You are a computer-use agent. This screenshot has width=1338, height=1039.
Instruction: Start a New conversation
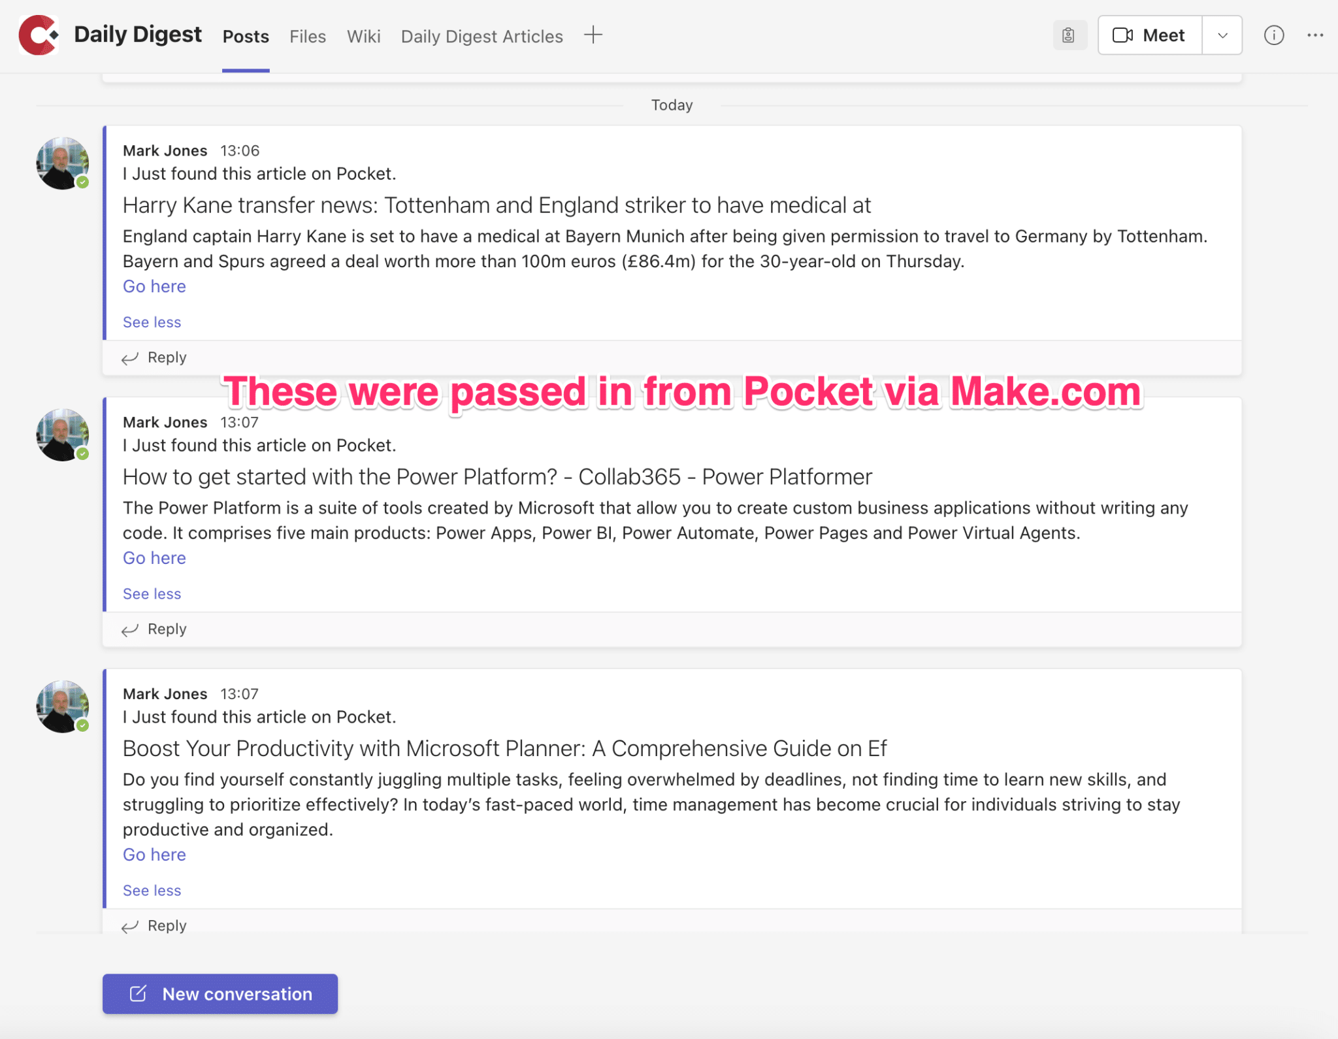coord(220,994)
